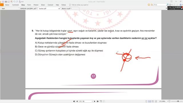Screen dimensions: 183x103
Task: Click the yellow heart favorites icon
Action: pos(149,5)
